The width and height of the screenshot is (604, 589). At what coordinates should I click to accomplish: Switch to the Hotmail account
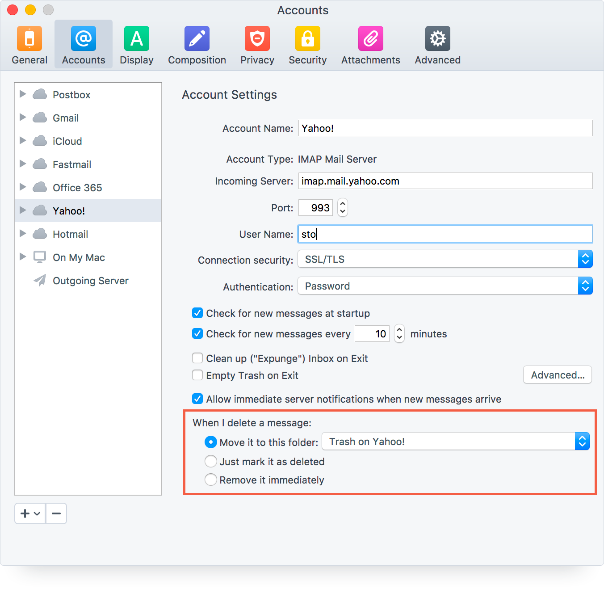tap(70, 234)
